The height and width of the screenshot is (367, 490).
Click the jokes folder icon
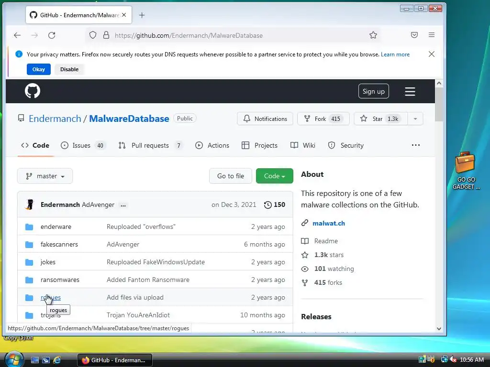pos(29,262)
